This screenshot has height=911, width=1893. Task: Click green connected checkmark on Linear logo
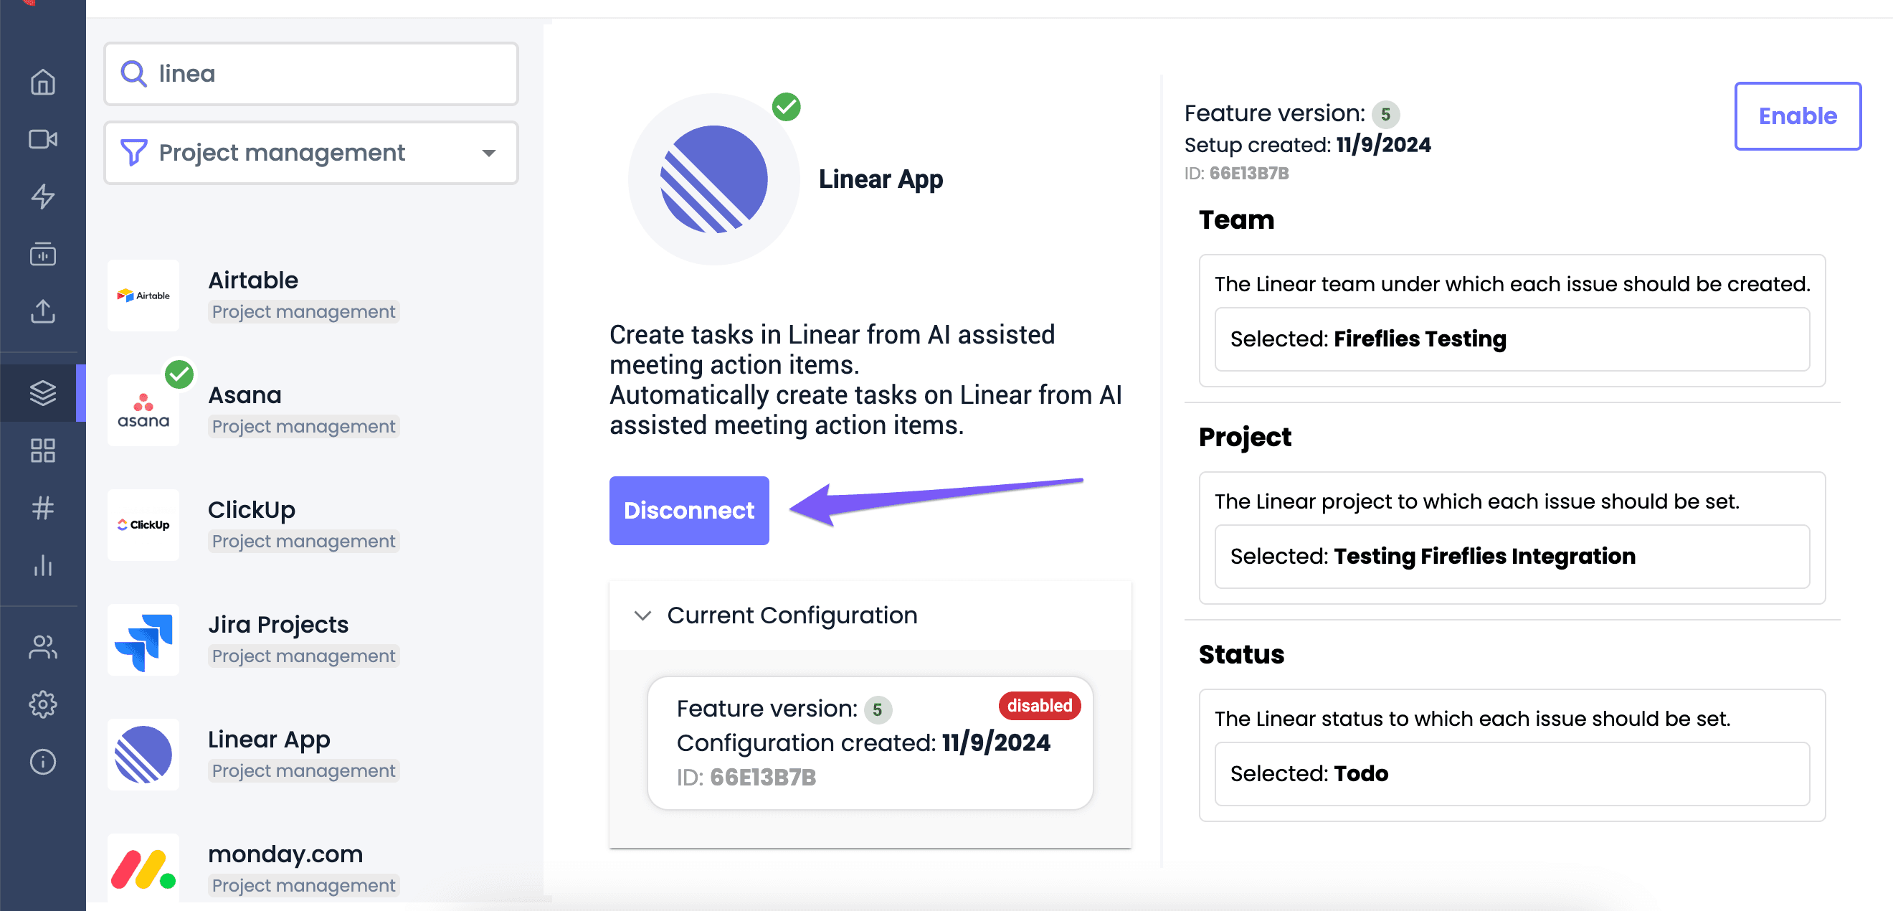tap(786, 108)
